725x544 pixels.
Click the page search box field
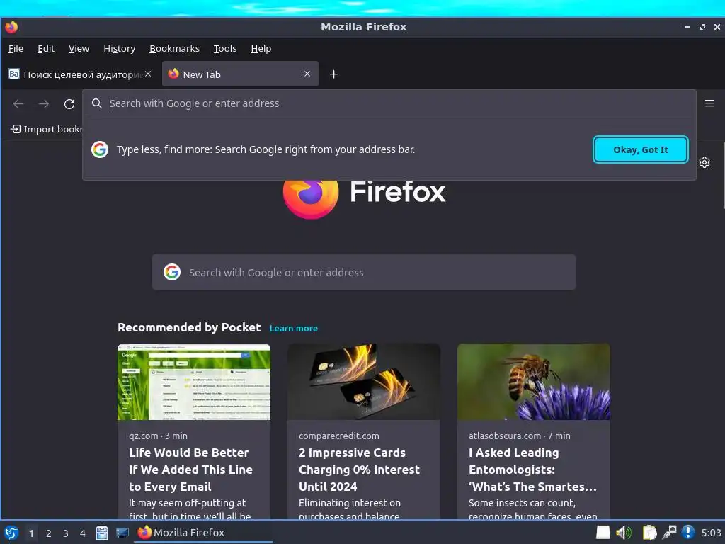click(364, 272)
